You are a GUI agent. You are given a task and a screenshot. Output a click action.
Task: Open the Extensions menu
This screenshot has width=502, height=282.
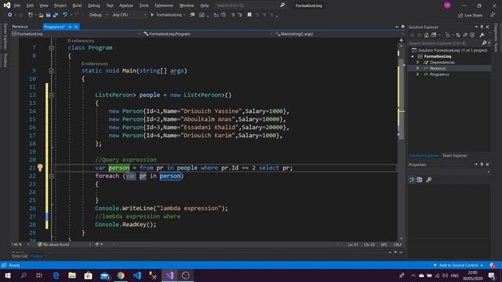(164, 5)
